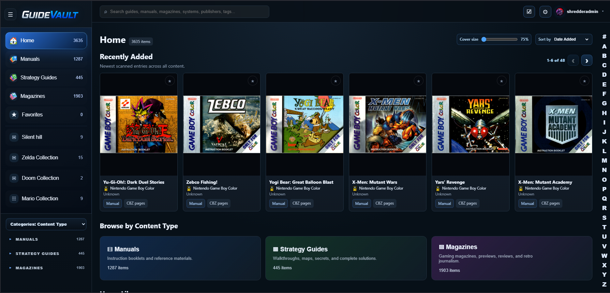Click the Mario Collection list icon
Image resolution: width=610 pixels, height=293 pixels.
[14, 199]
